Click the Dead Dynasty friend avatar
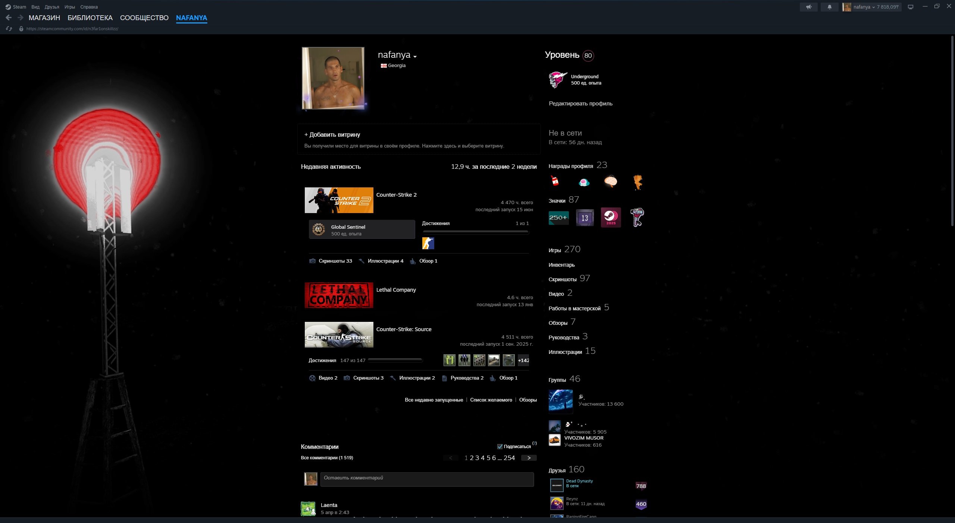The width and height of the screenshot is (955, 523). pos(557,485)
